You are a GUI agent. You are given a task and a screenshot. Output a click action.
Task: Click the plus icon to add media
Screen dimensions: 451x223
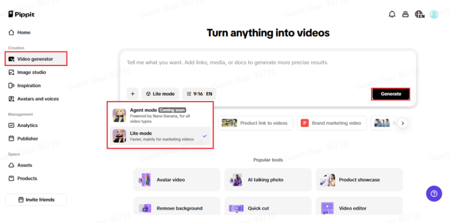click(x=132, y=94)
